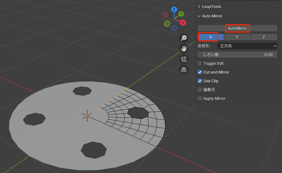Screen dimensions: 282x173
Task: Open the 座標系 orientation dropdown
Action: pyautogui.click(x=247, y=46)
